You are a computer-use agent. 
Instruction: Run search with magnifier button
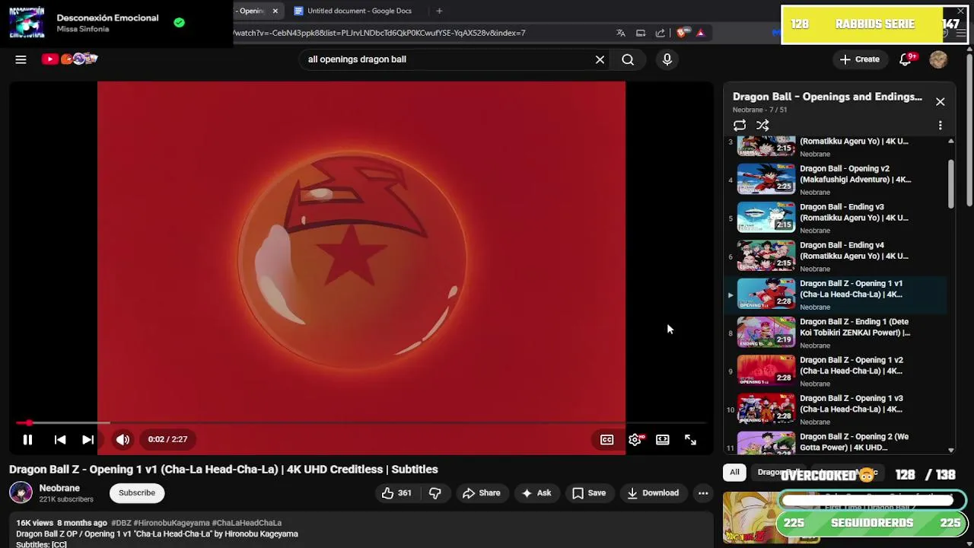628,59
